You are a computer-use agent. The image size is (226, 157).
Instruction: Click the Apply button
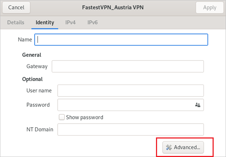coord(210,8)
